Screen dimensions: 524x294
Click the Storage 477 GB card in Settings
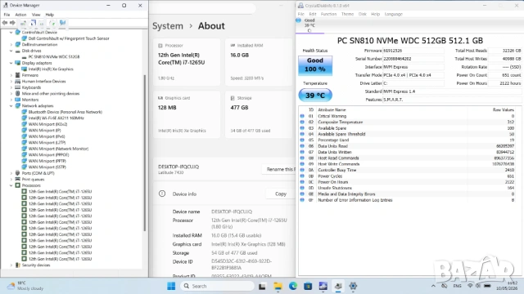259,114
